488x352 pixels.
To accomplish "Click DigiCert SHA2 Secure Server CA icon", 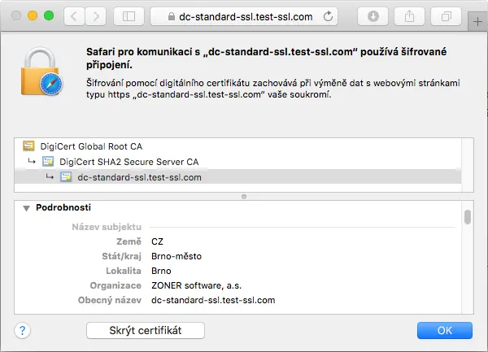I will [48, 162].
